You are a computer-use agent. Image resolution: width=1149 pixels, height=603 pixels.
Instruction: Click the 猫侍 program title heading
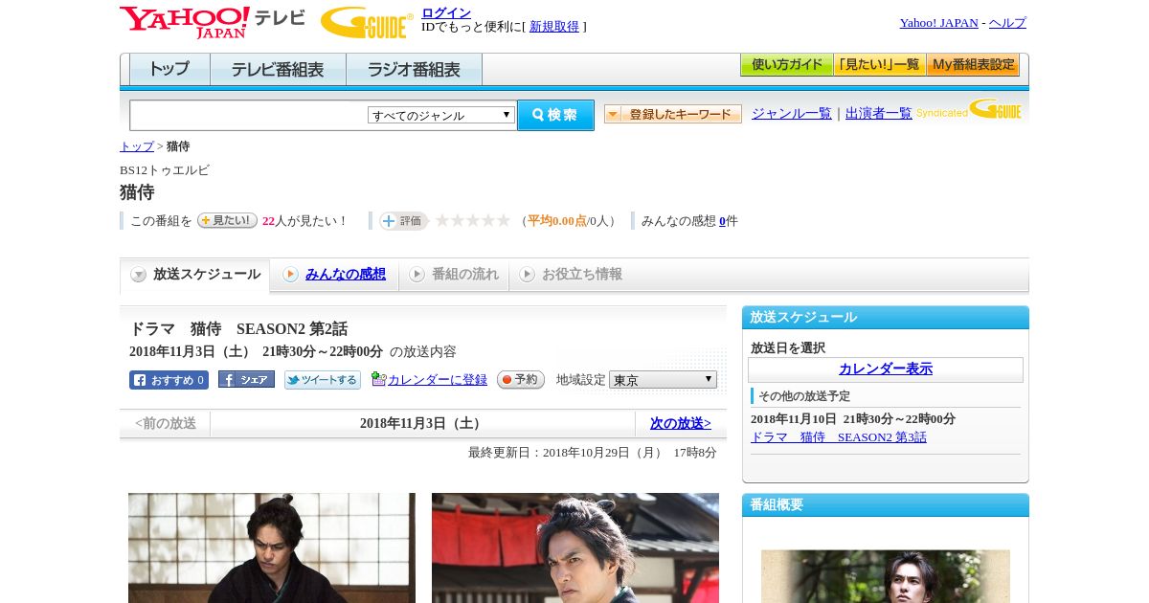pyautogui.click(x=137, y=192)
